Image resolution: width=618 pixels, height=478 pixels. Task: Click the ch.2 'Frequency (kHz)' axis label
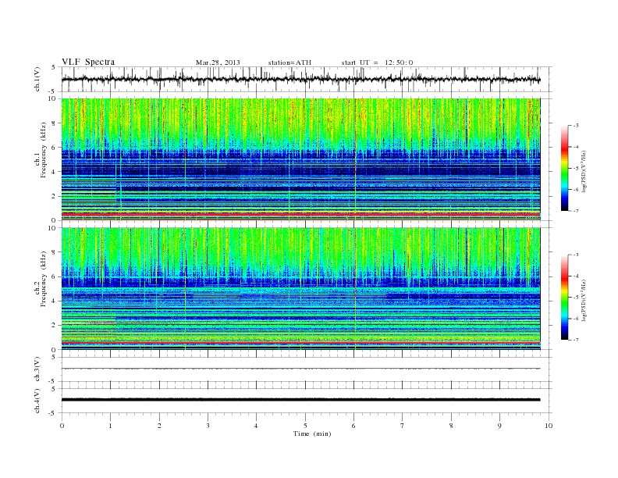tap(44, 279)
